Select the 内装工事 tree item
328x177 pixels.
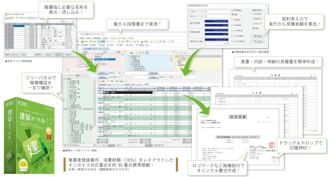click(73, 117)
